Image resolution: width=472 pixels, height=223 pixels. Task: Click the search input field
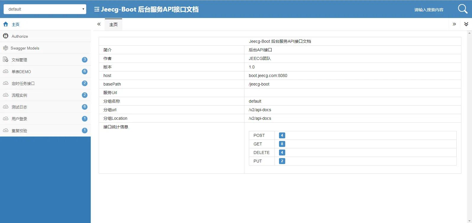[429, 10]
